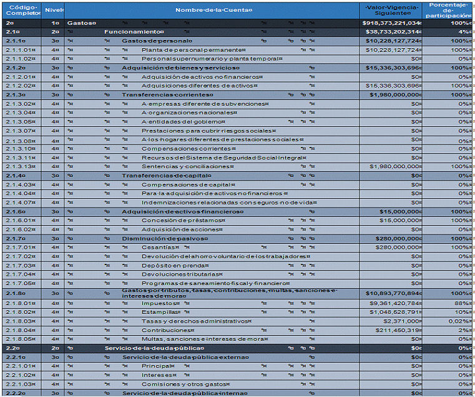Select the 'Disminución de pasivos' row

point(237,239)
